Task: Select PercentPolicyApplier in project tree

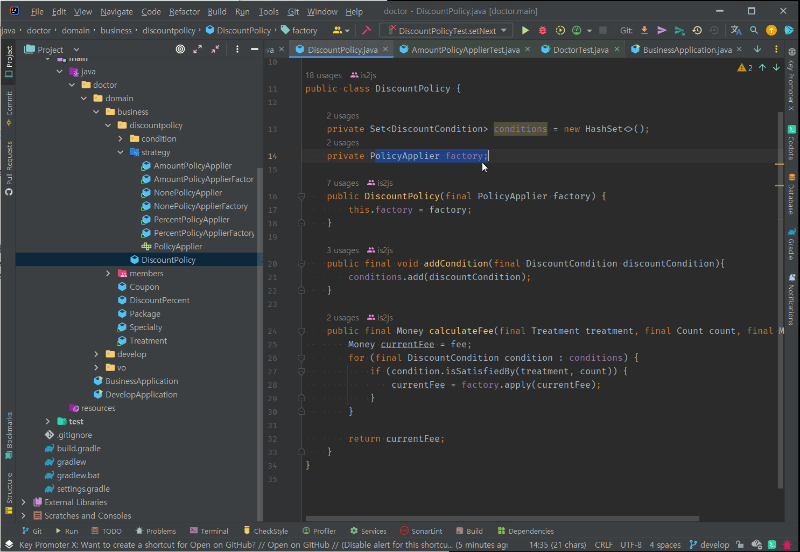Action: click(191, 220)
